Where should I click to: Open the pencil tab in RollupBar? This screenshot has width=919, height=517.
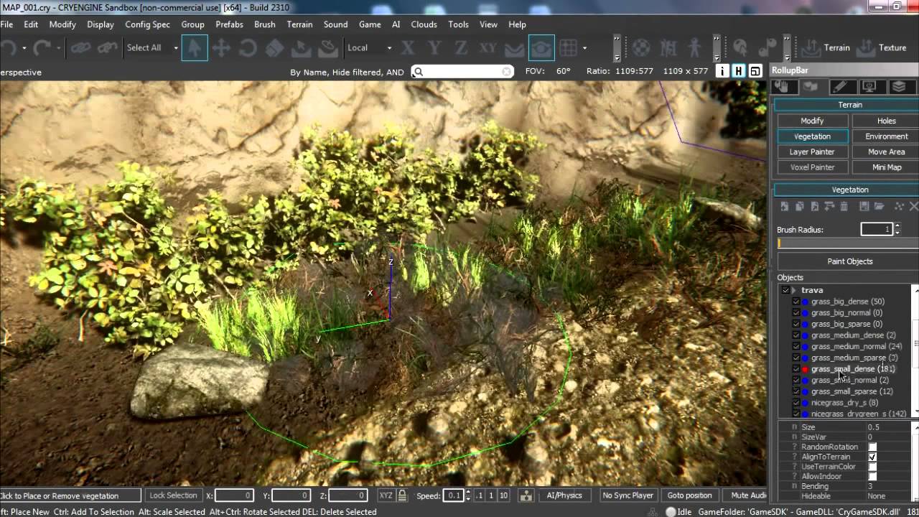[841, 87]
